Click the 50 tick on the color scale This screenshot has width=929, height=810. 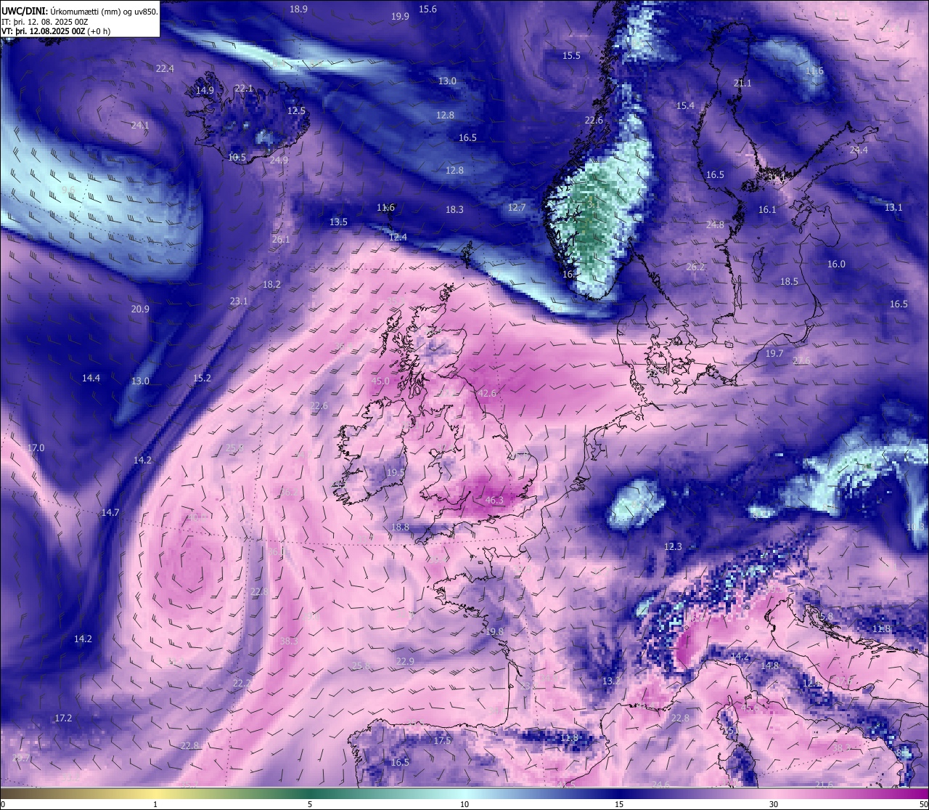923,804
